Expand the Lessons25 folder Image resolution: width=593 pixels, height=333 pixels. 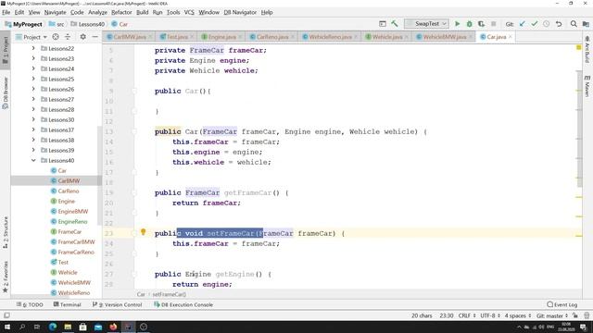tap(33, 79)
